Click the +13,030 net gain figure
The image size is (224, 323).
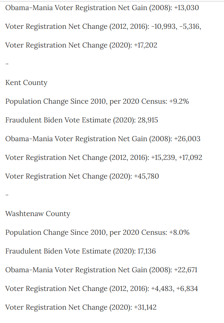click(x=186, y=8)
